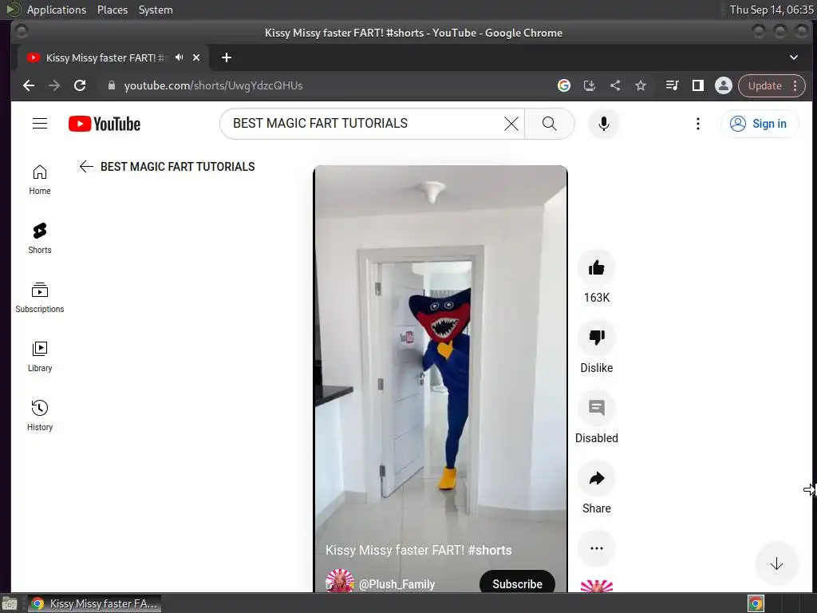Go to next short with down arrow
This screenshot has height=613, width=817.
776,564
